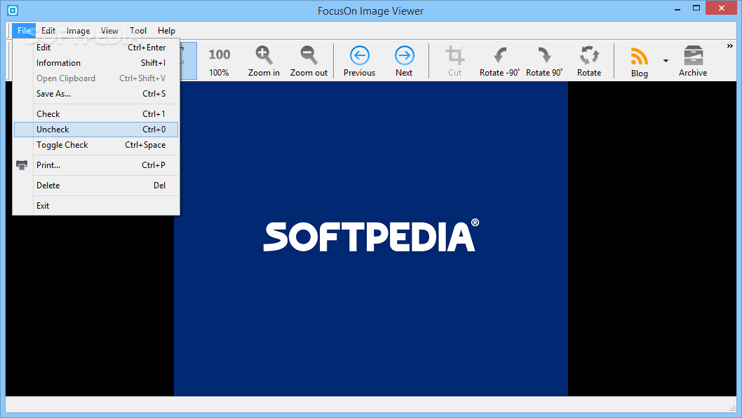Image resolution: width=742 pixels, height=418 pixels.
Task: Rotate image 90 degrees clockwise
Action: (544, 60)
